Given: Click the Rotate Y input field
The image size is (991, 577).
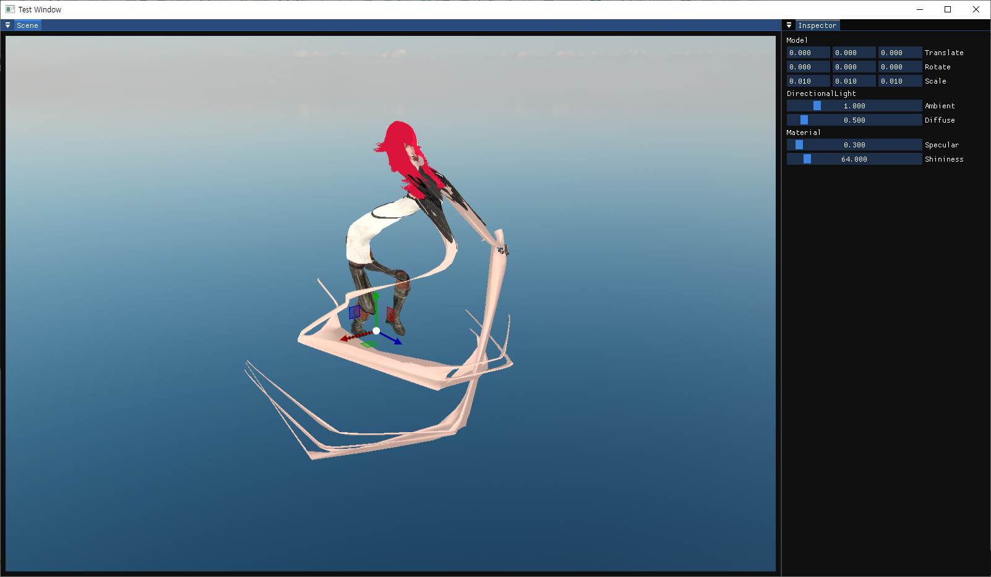Looking at the screenshot, I should 854,67.
